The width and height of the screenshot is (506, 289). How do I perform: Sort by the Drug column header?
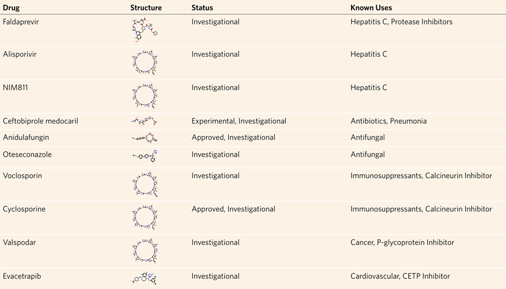(11, 8)
